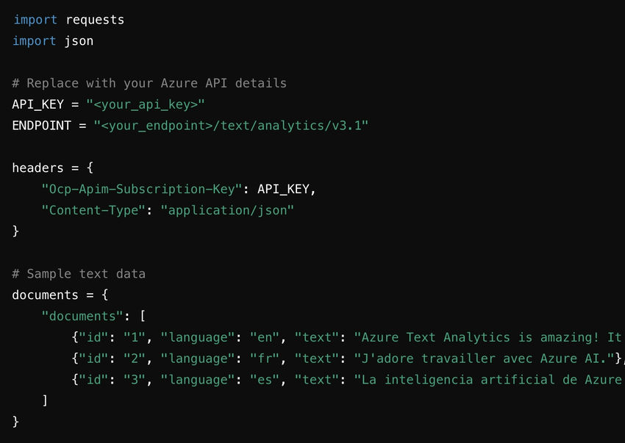Click the '# Sample text data' comment
The width and height of the screenshot is (625, 443).
click(x=79, y=274)
